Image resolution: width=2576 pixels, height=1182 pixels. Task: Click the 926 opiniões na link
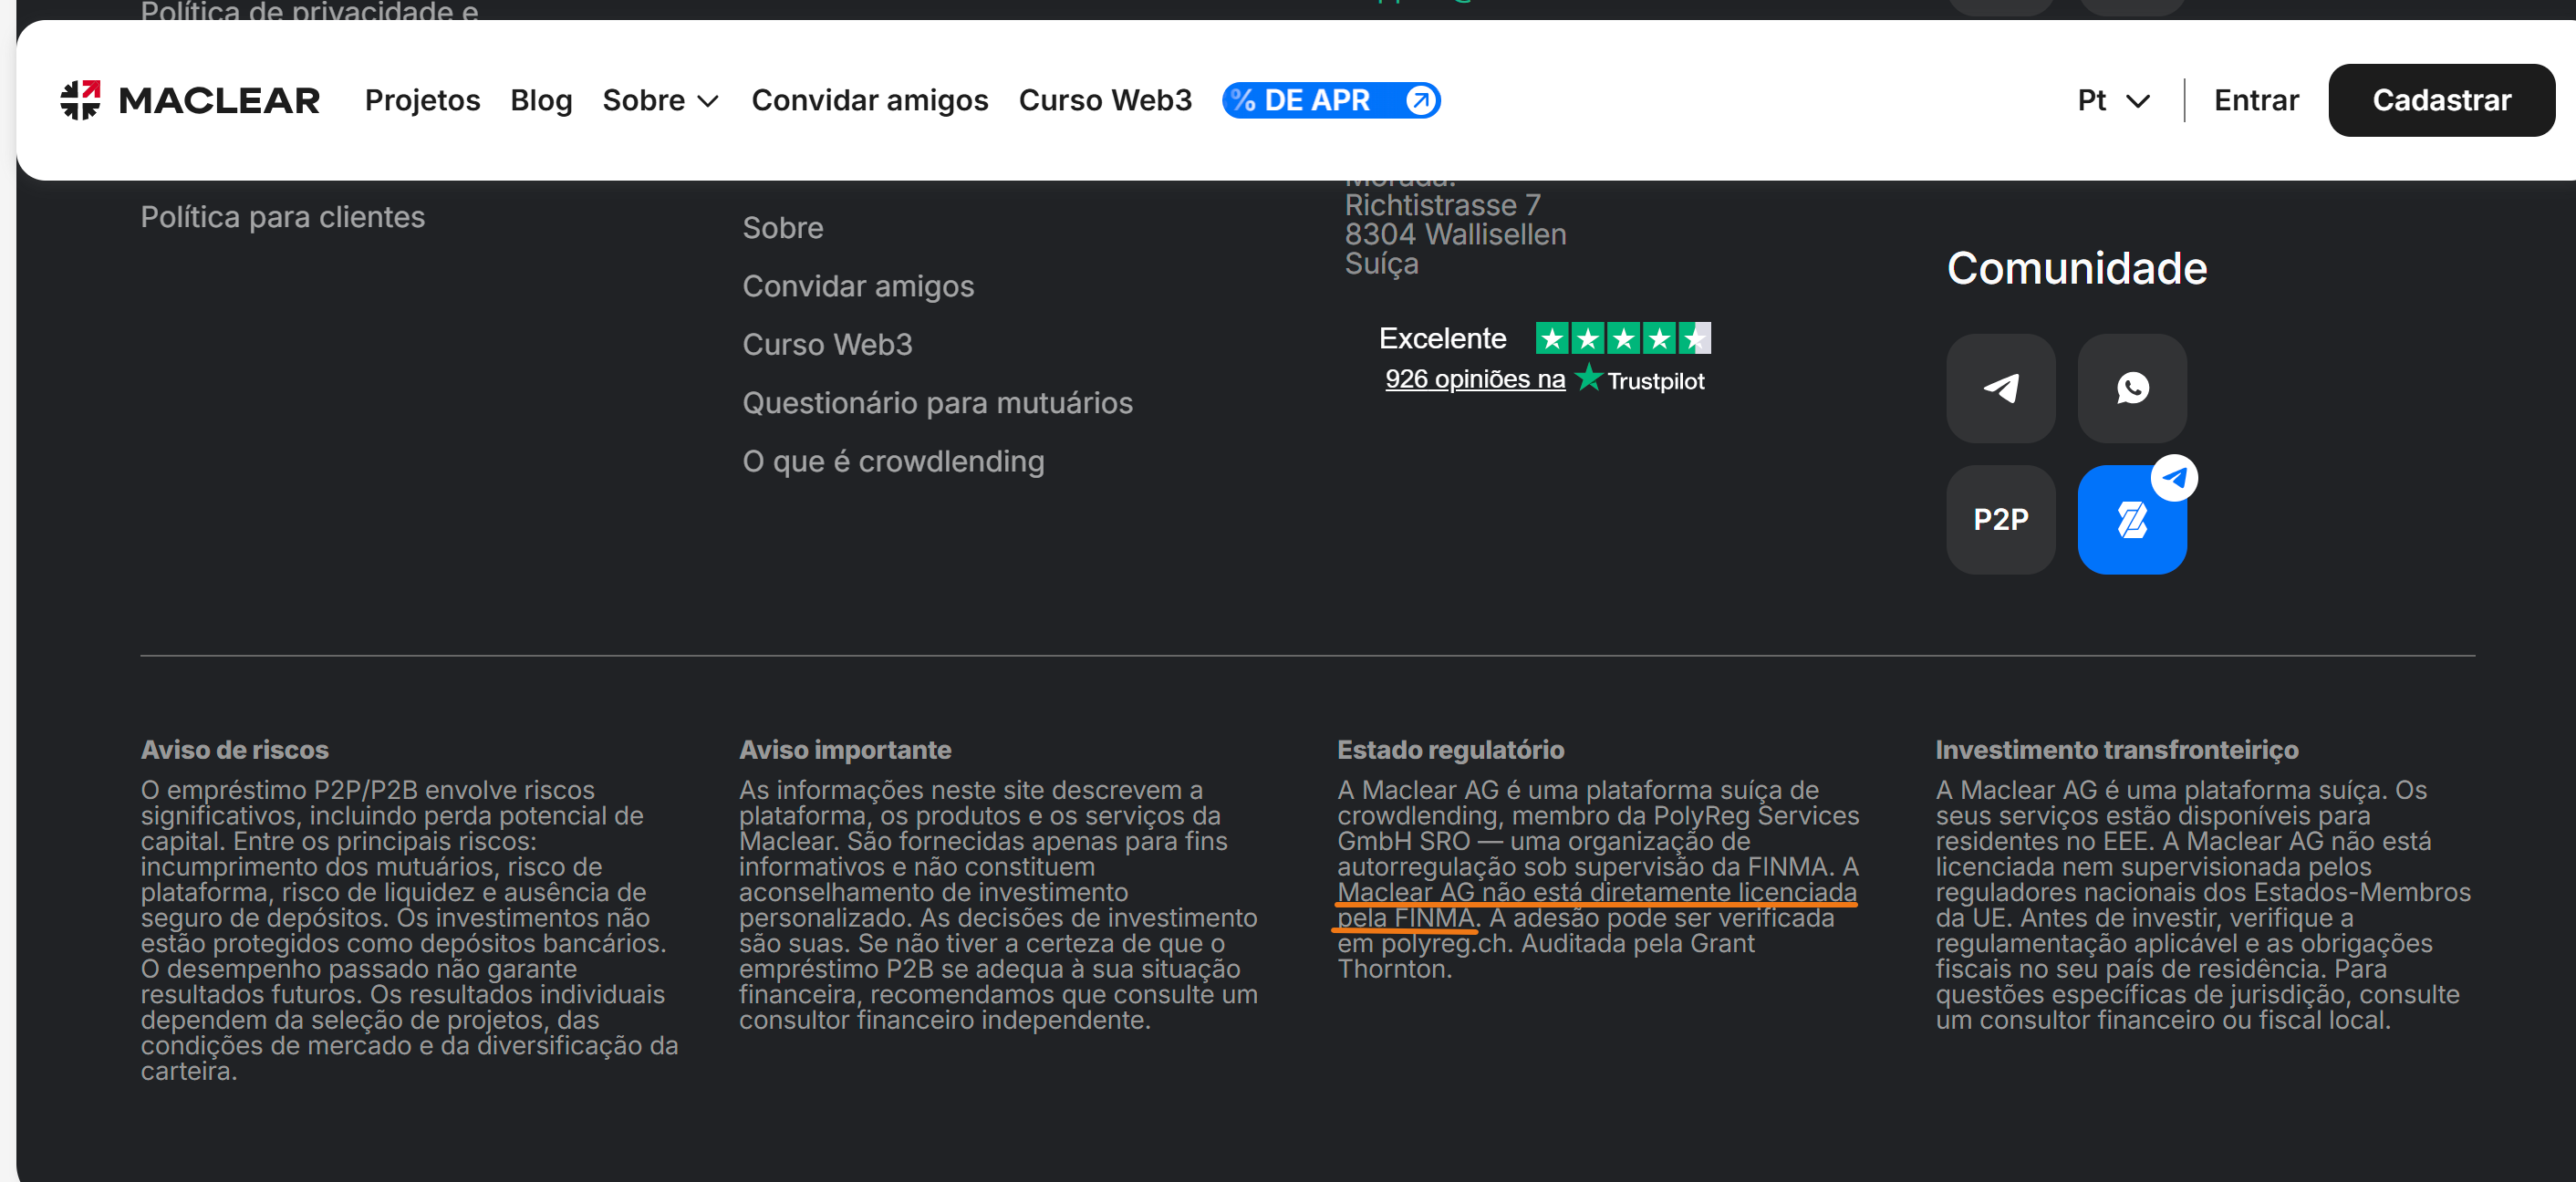1474,379
